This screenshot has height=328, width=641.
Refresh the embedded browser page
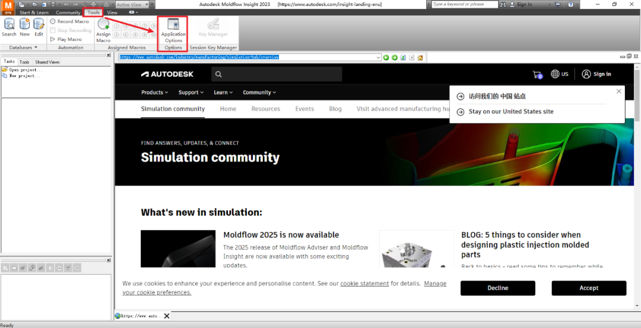coord(403,57)
